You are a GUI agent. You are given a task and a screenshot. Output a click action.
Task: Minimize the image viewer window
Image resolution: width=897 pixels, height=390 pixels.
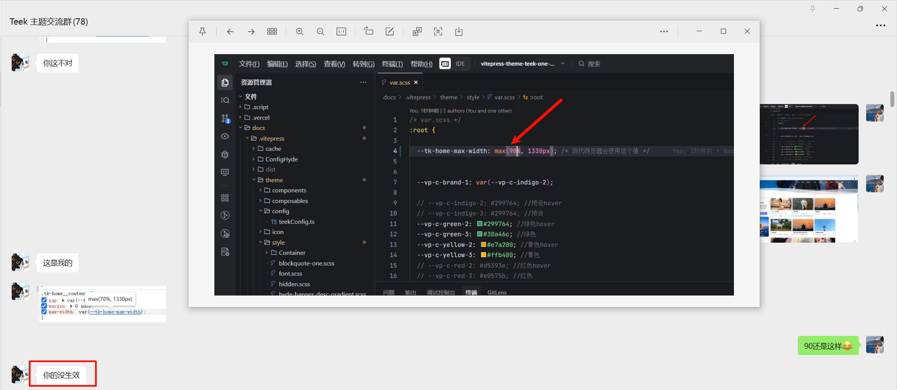point(699,32)
